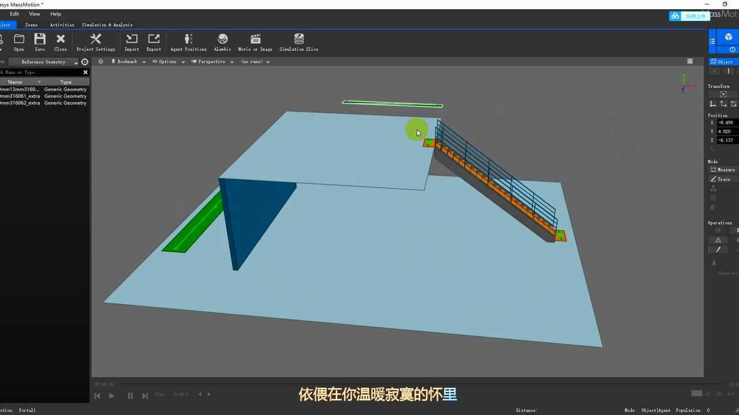
Task: Select the Agent Positions tool
Action: 188,40
